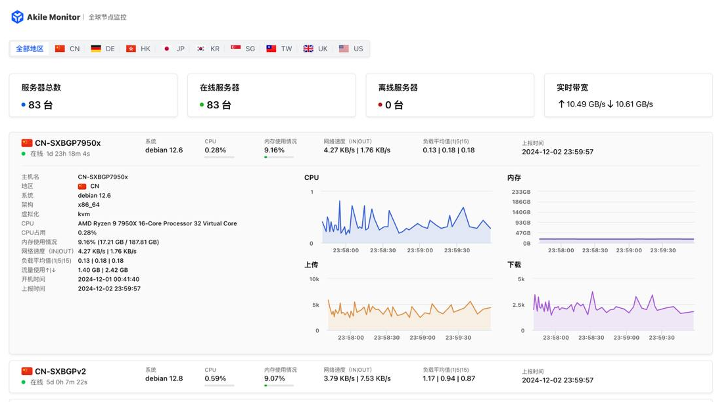Click the red dot in 离线服务器 card
The height and width of the screenshot is (402, 715).
coord(380,105)
